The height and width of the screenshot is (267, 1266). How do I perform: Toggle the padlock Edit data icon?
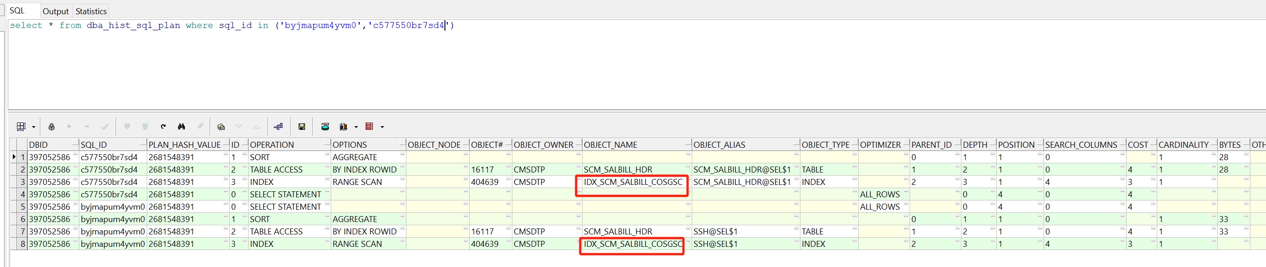point(51,127)
